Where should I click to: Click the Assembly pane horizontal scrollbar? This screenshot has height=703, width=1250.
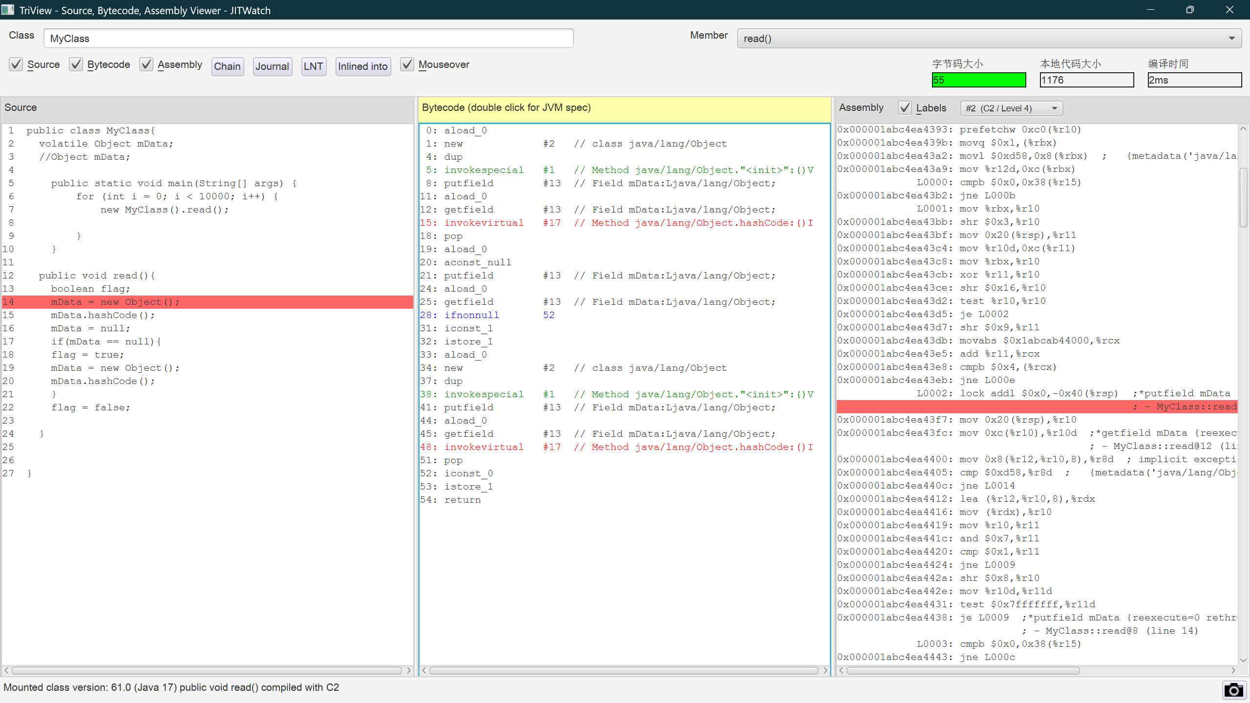pos(962,670)
